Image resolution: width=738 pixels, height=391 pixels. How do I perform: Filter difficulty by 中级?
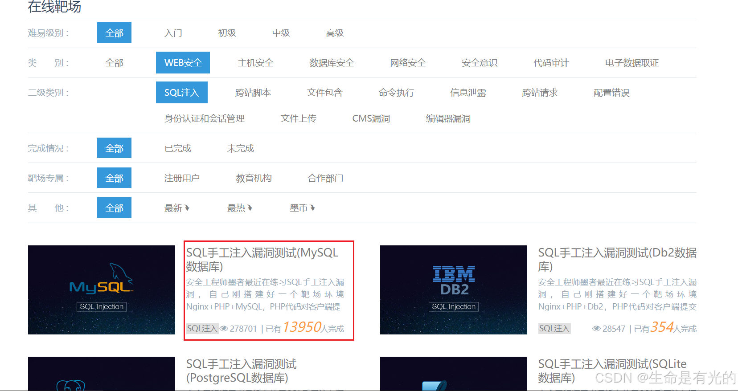coord(281,33)
